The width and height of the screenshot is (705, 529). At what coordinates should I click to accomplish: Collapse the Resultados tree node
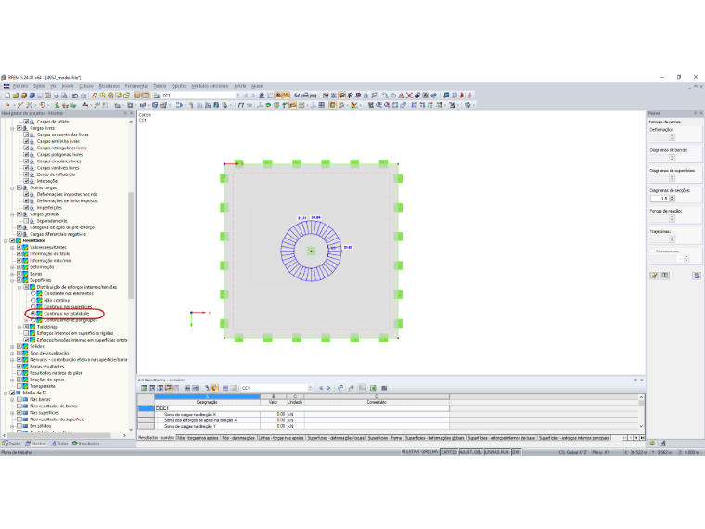pyautogui.click(x=6, y=240)
